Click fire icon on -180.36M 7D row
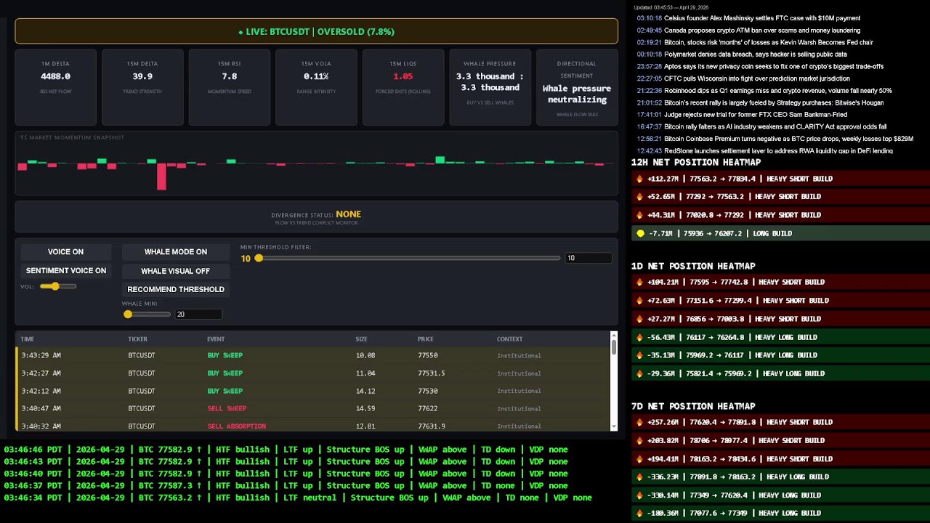The image size is (930, 523). [x=640, y=514]
